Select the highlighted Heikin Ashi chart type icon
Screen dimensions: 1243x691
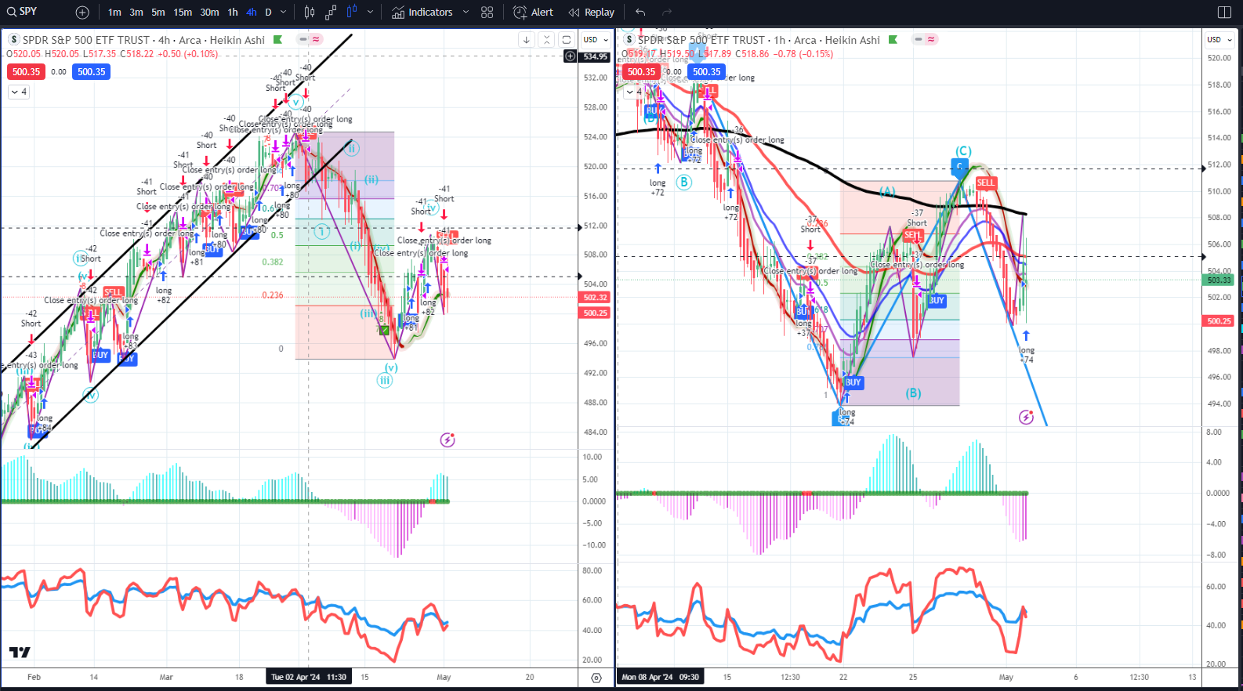(x=352, y=13)
